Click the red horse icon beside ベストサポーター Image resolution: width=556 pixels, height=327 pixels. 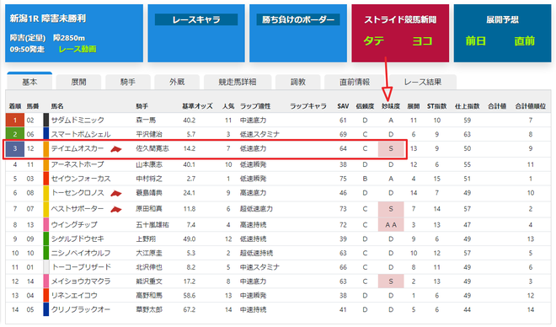pos(115,210)
